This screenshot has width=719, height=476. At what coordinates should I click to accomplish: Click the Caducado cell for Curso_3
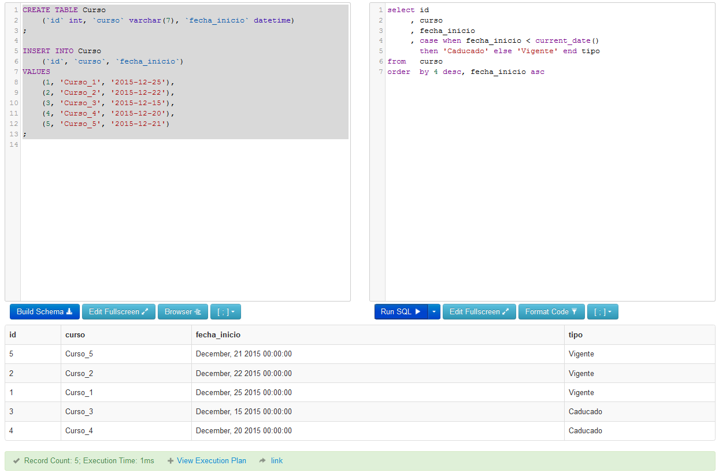(x=585, y=412)
